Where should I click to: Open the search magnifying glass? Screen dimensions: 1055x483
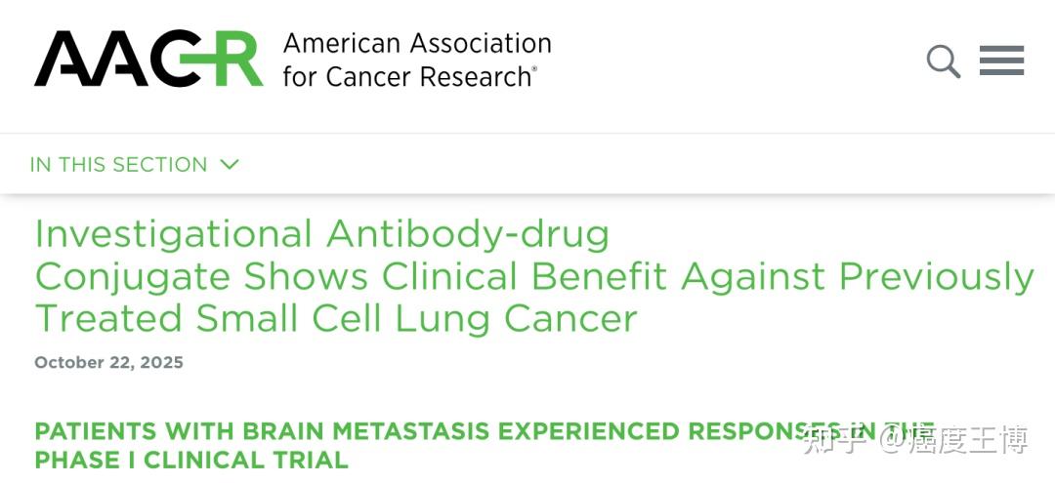click(943, 61)
